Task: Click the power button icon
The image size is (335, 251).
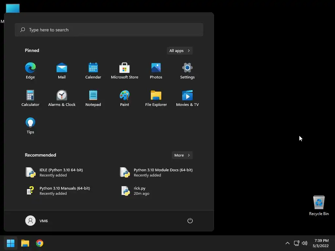Action: click(190, 221)
